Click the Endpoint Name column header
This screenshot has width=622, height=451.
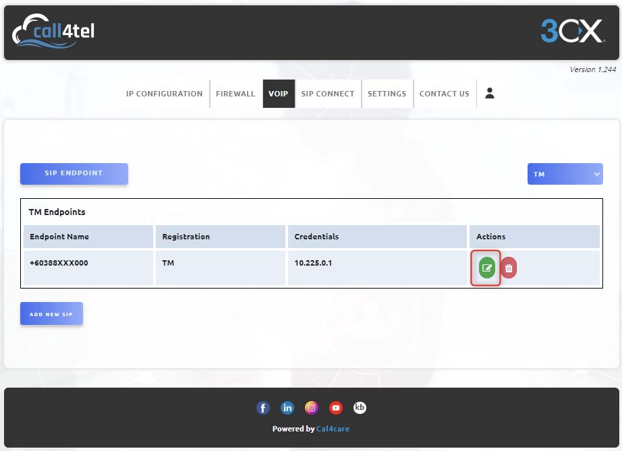pyautogui.click(x=88, y=237)
